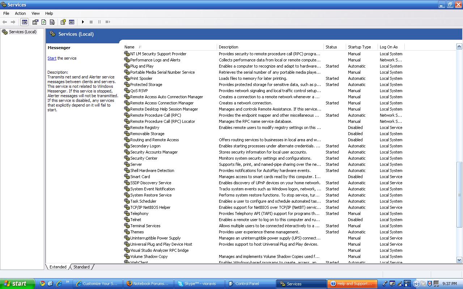This screenshot has height=289, width=463.
Task: Click the Pause Service toolbar icon
Action: tap(99, 22)
